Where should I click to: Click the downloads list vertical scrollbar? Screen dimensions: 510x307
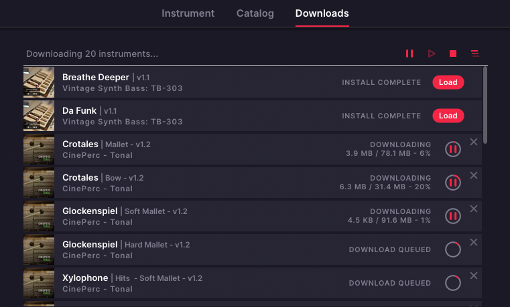(x=485, y=105)
